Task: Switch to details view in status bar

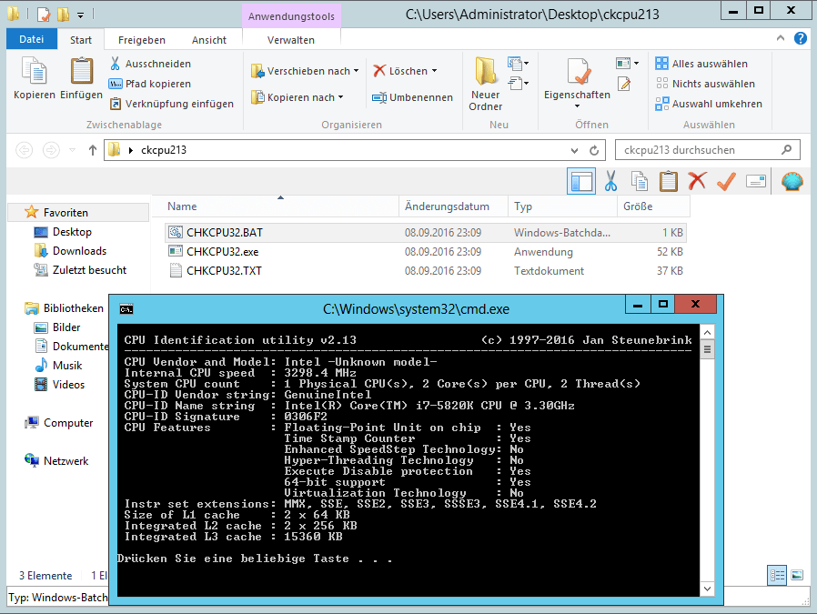Action: (x=777, y=575)
